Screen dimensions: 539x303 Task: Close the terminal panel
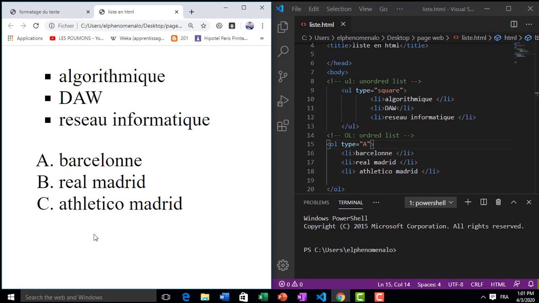(x=529, y=202)
